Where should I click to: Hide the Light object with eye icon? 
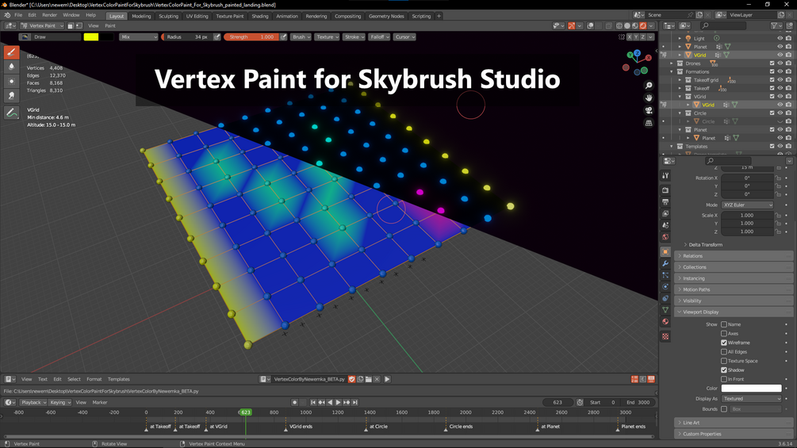pos(780,38)
